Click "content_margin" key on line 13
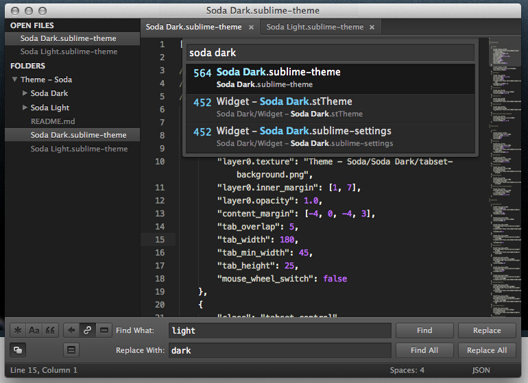 256,214
